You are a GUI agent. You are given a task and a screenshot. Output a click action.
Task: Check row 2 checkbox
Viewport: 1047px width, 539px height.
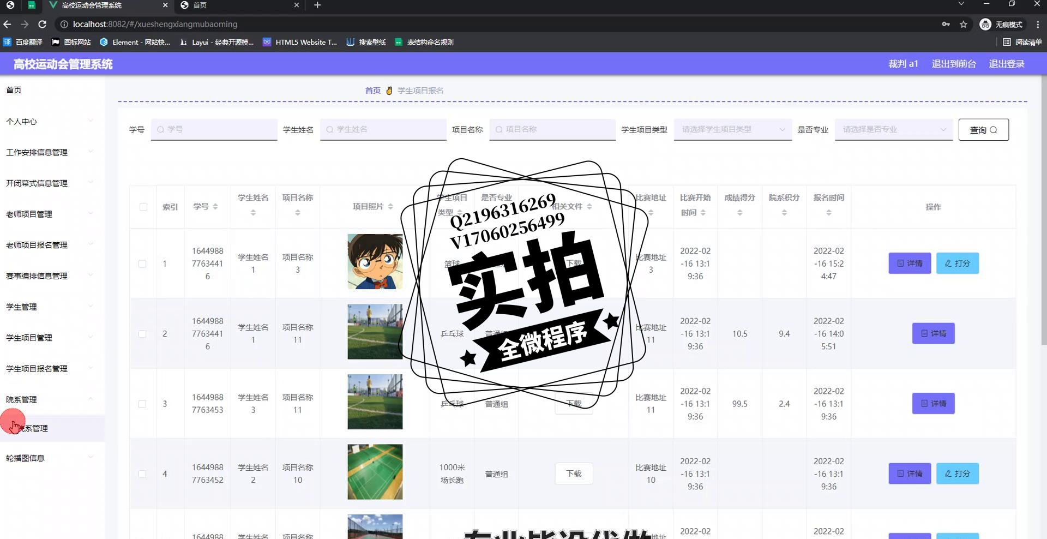click(142, 334)
